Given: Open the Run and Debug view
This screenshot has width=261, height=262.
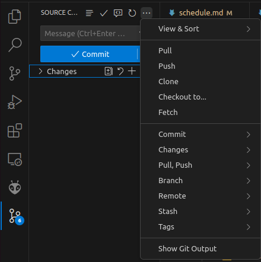Looking at the screenshot, I should pos(15,102).
